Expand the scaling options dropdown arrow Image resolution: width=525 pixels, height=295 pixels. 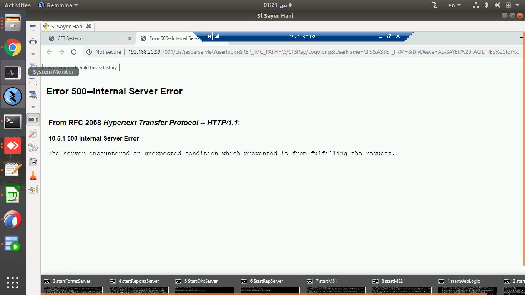[x=33, y=107]
